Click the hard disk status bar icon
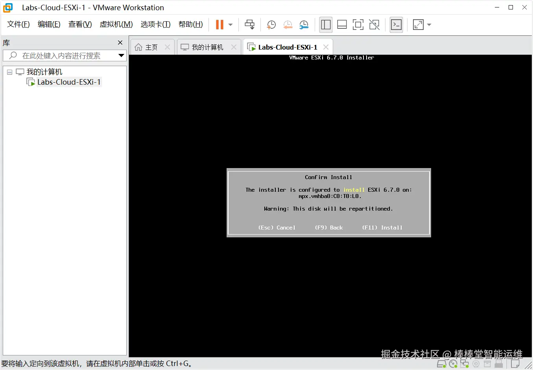Screen dimensions: 533x370 (x=442, y=364)
